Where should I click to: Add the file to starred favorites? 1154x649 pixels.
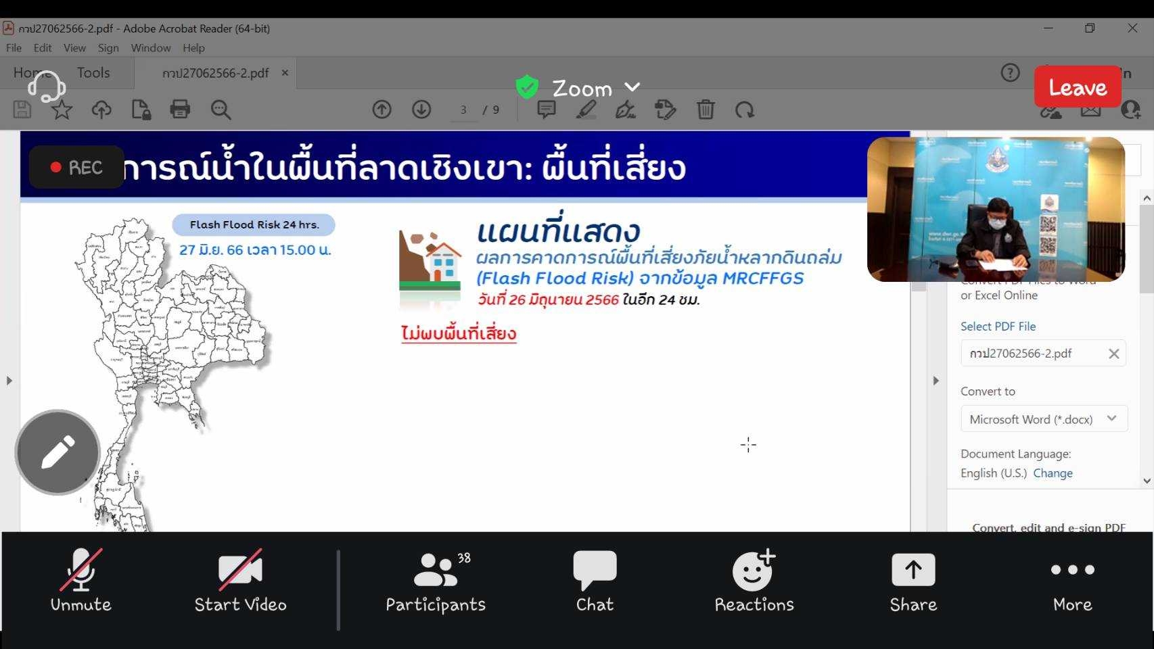click(62, 110)
